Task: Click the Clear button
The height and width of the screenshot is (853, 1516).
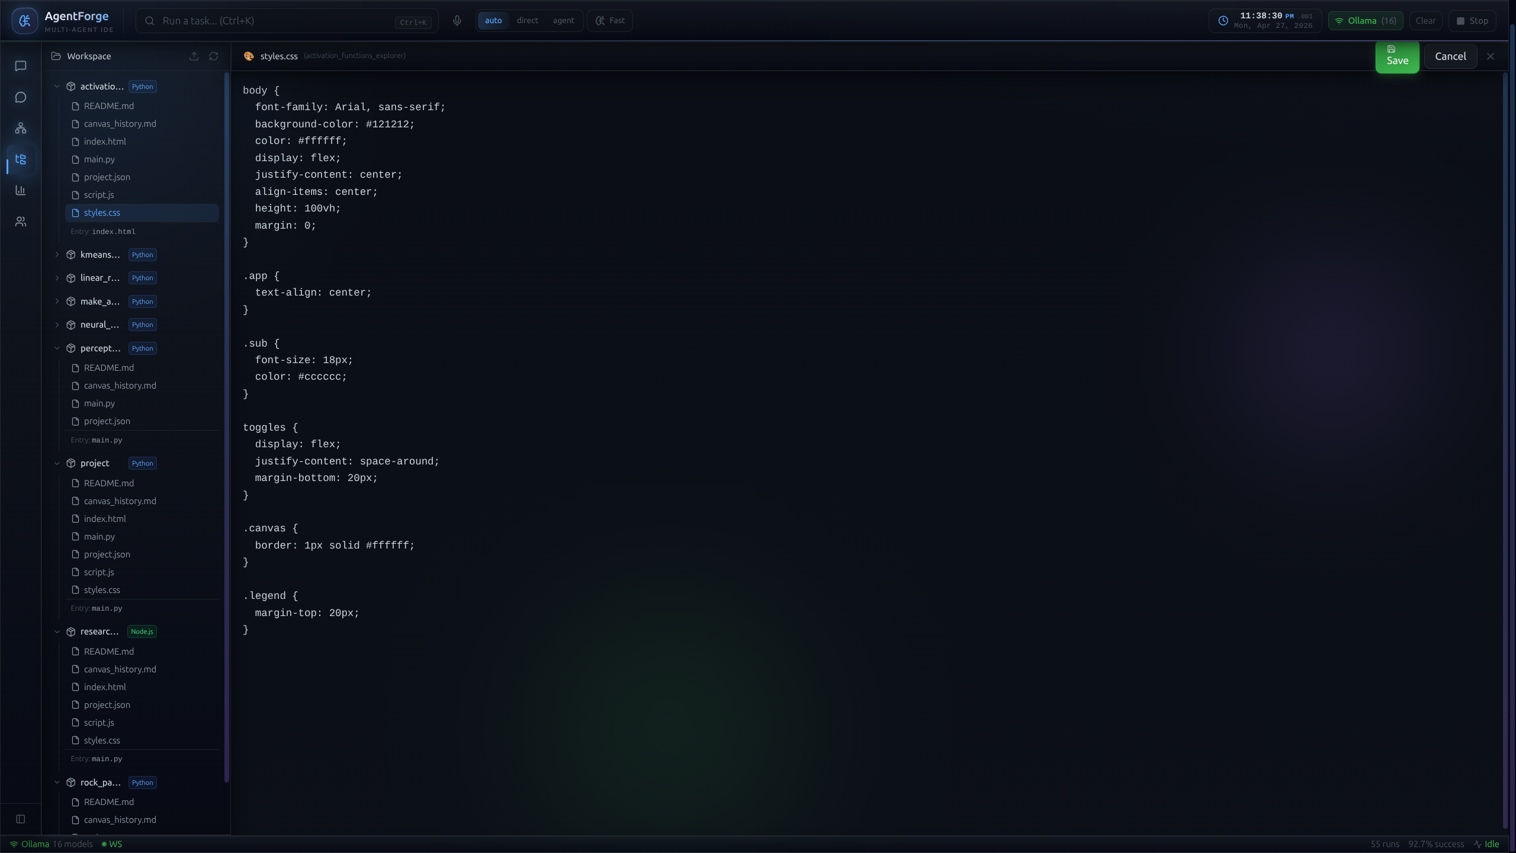Action: (x=1425, y=21)
